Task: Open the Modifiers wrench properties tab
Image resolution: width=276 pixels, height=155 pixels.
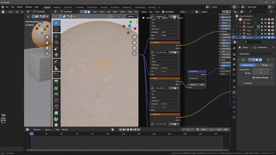Action: (234, 92)
